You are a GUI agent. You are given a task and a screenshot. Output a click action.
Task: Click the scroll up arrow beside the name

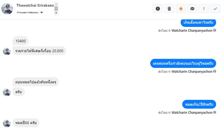pyautogui.click(x=56, y=4)
